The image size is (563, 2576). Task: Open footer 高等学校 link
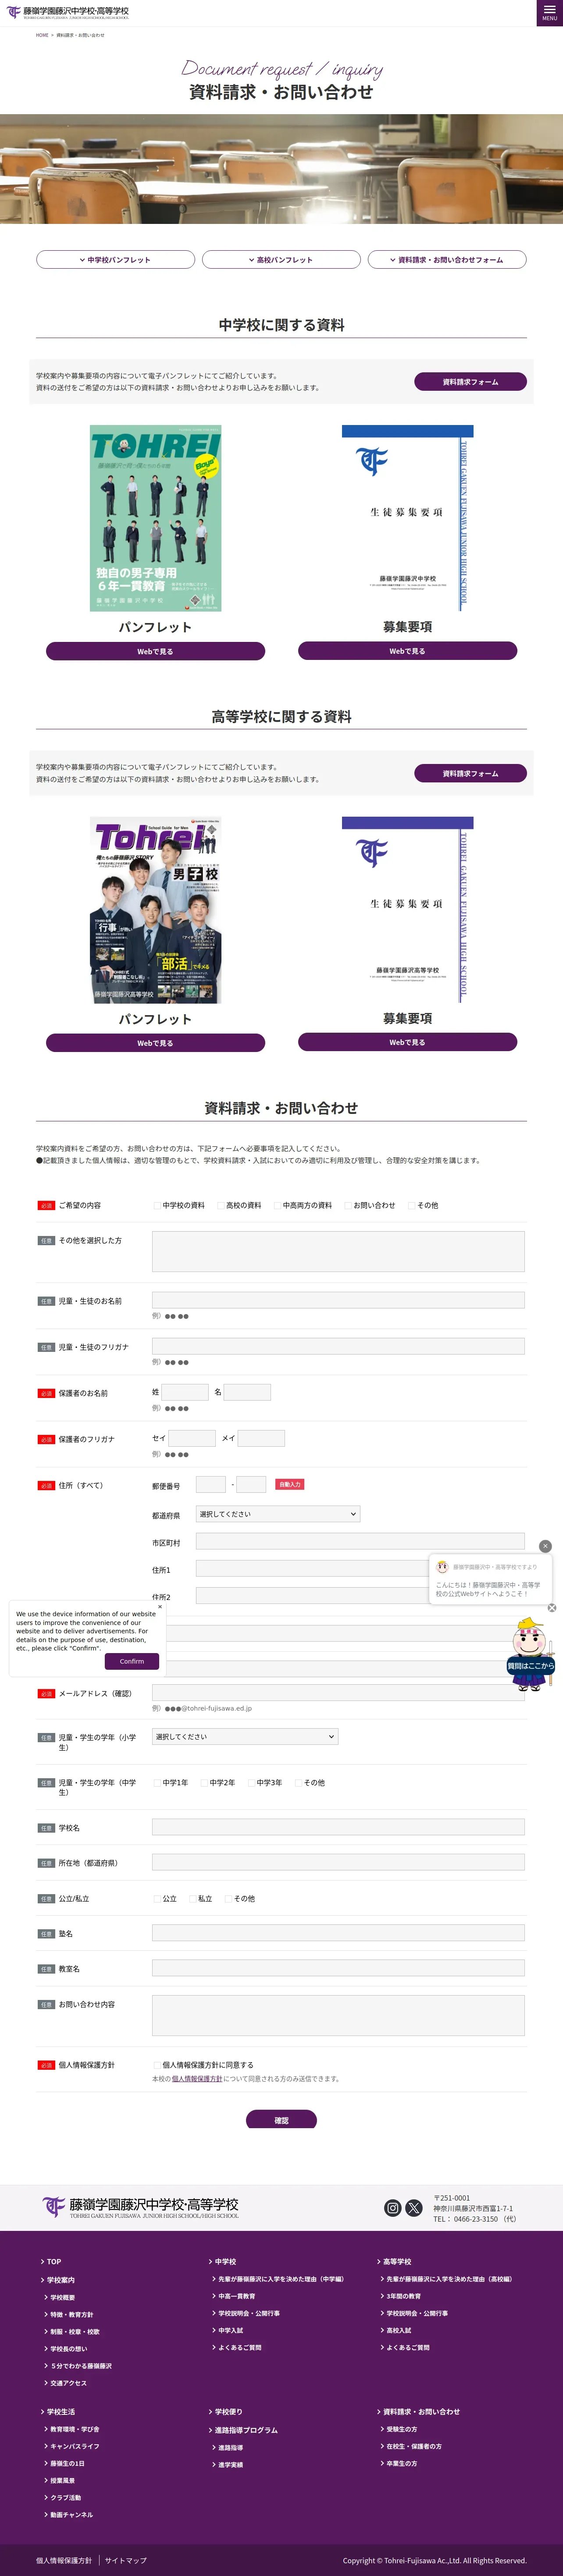tap(396, 2261)
